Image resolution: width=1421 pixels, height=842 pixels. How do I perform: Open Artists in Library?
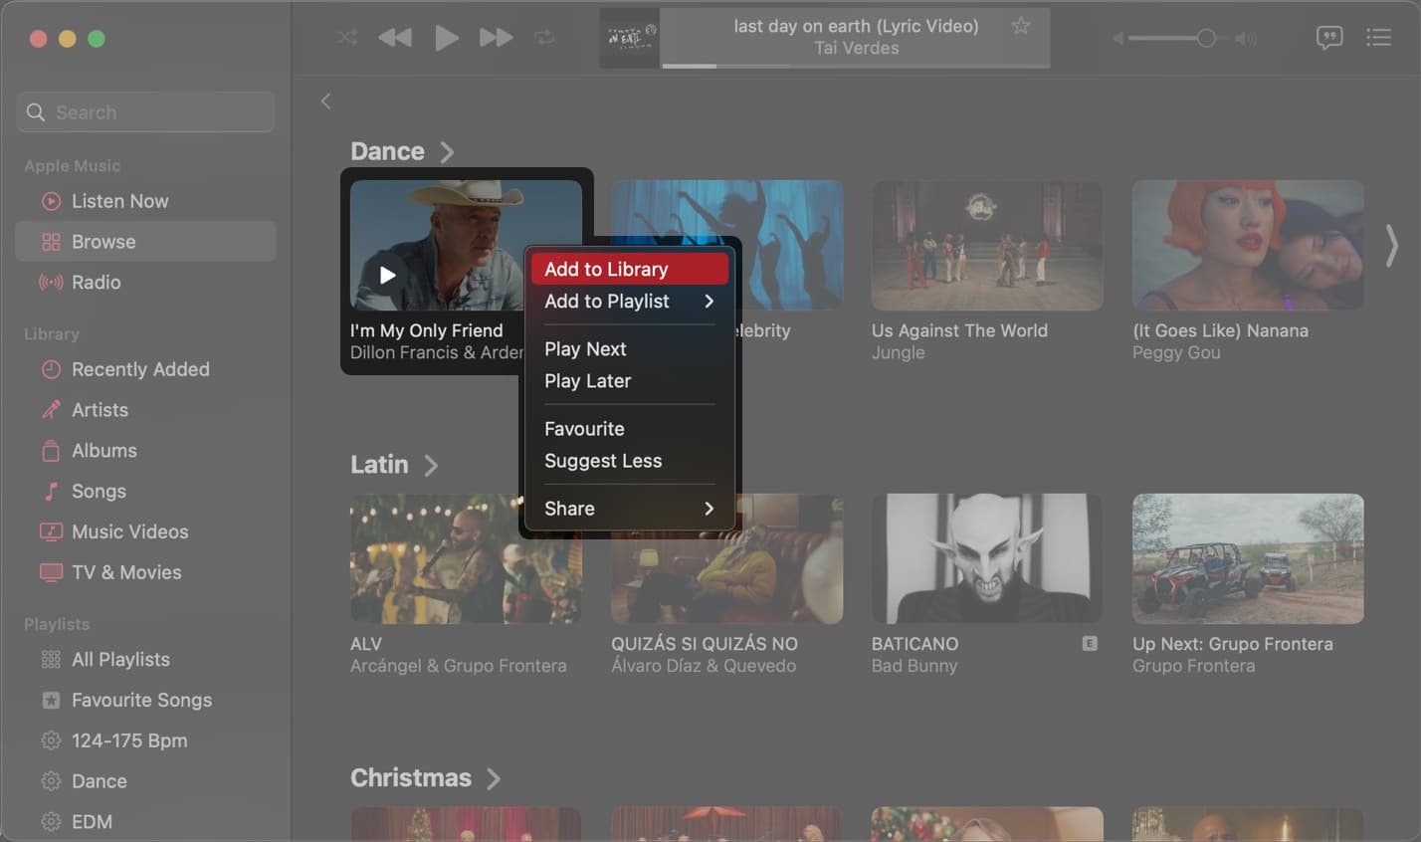[145, 410]
